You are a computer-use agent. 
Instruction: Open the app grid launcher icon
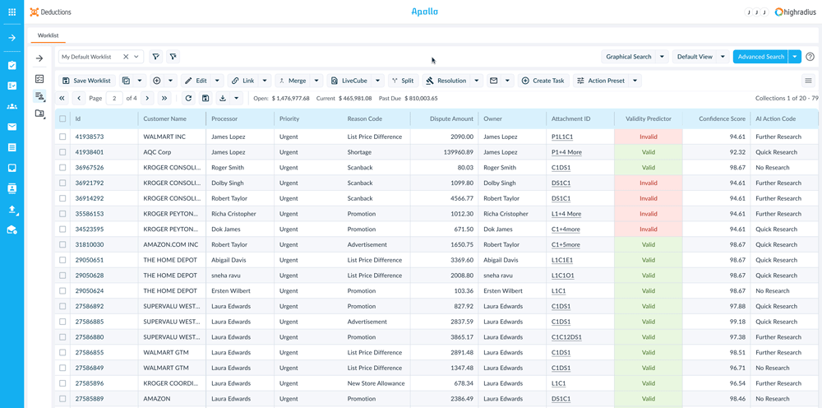click(12, 12)
